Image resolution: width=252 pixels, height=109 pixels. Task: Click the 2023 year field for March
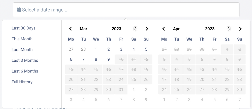116,29
